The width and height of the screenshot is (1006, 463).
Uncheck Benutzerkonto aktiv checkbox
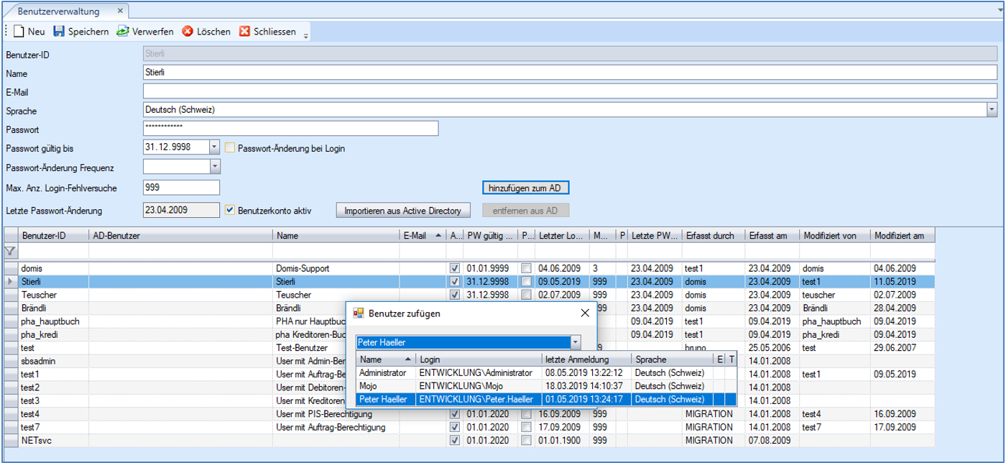coord(230,211)
